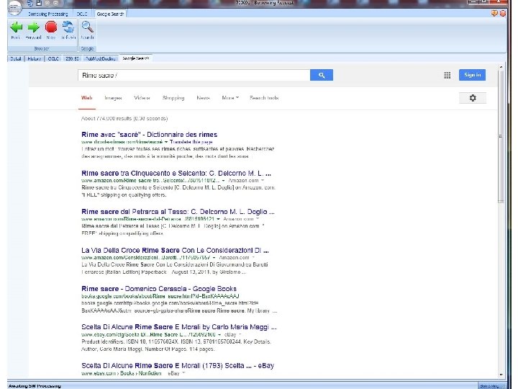Click the refresh icon in quick access bar
This screenshot has width=518, height=389.
click(x=30, y=3)
